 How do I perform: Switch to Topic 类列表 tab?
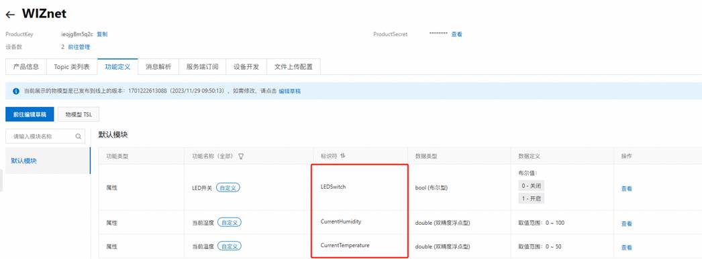(x=72, y=67)
